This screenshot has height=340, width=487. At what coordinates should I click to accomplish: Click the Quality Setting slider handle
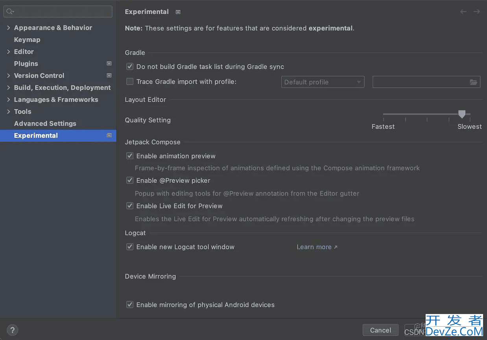462,114
